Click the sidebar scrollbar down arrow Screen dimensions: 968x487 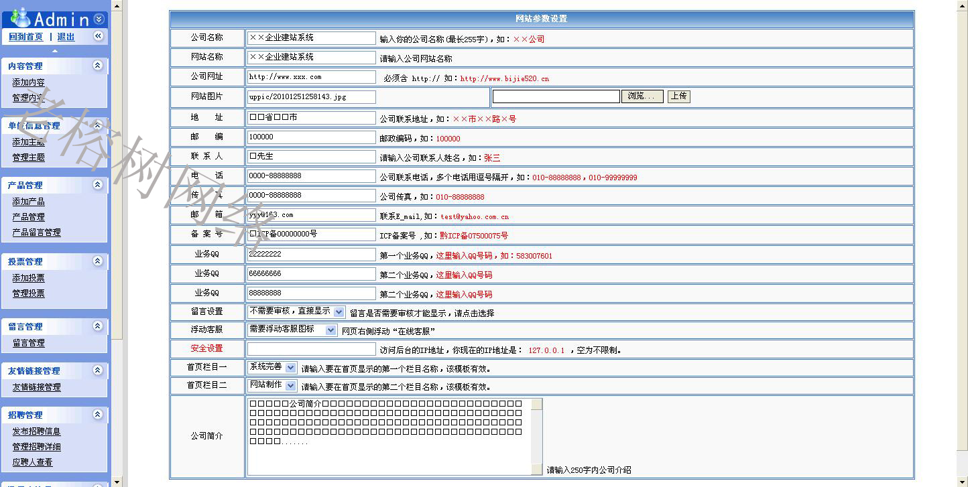(117, 481)
